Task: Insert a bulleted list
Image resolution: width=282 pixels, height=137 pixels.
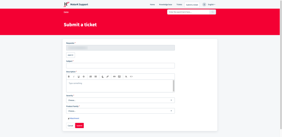Action: [96, 76]
